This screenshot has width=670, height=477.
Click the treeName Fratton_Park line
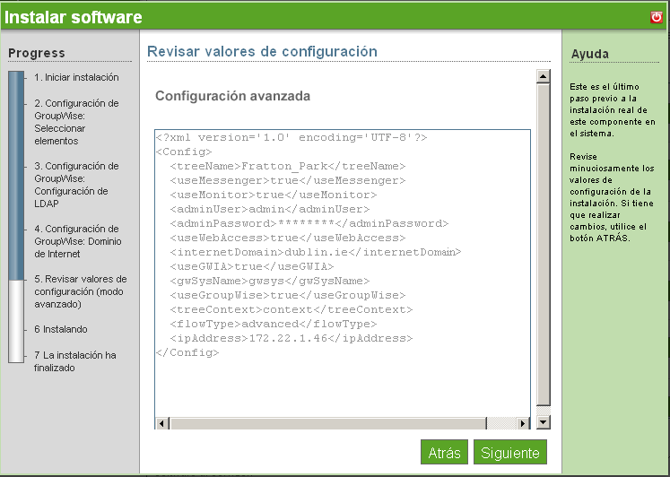[288, 166]
